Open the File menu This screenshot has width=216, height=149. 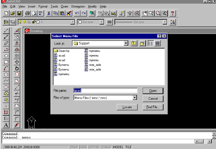(x=5, y=6)
